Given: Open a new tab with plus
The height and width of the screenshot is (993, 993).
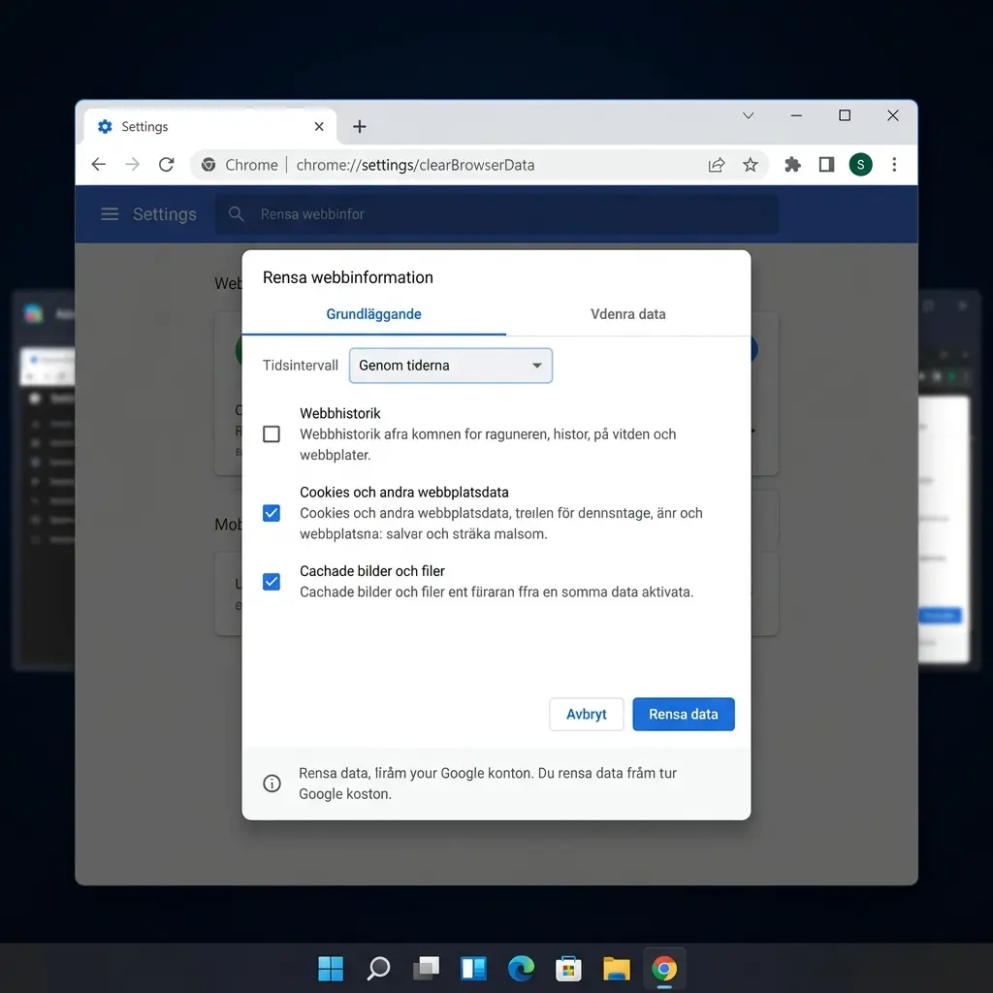Looking at the screenshot, I should (x=360, y=127).
